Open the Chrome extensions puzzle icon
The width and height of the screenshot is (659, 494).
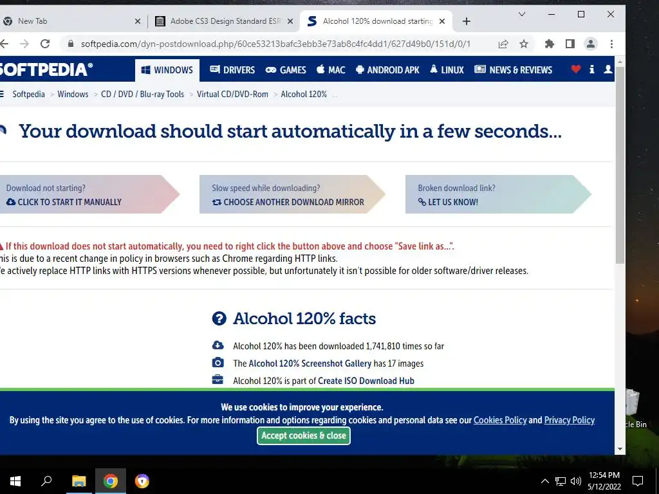pyautogui.click(x=550, y=44)
